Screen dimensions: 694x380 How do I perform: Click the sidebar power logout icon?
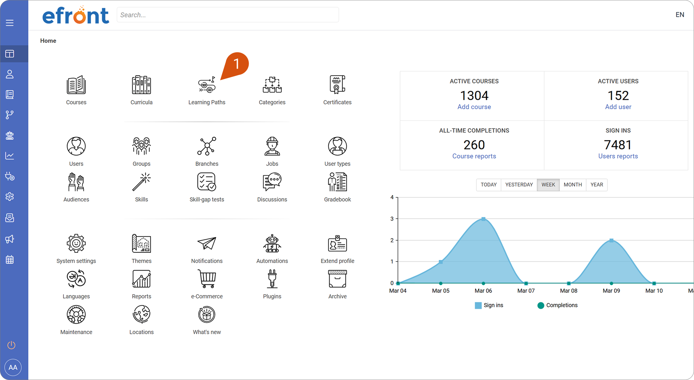pos(11,345)
